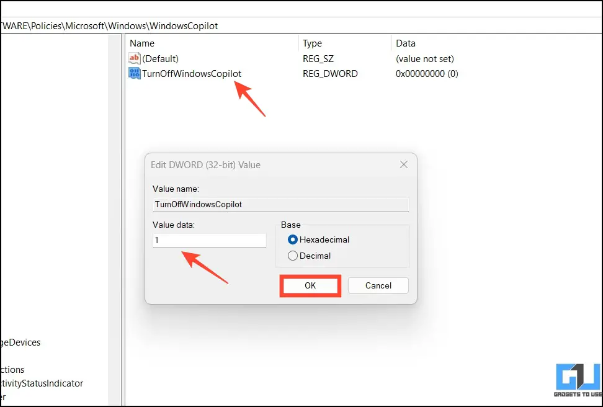Close the Edit DWORD dialog with X
Viewport: 603px width, 407px height.
tap(404, 165)
